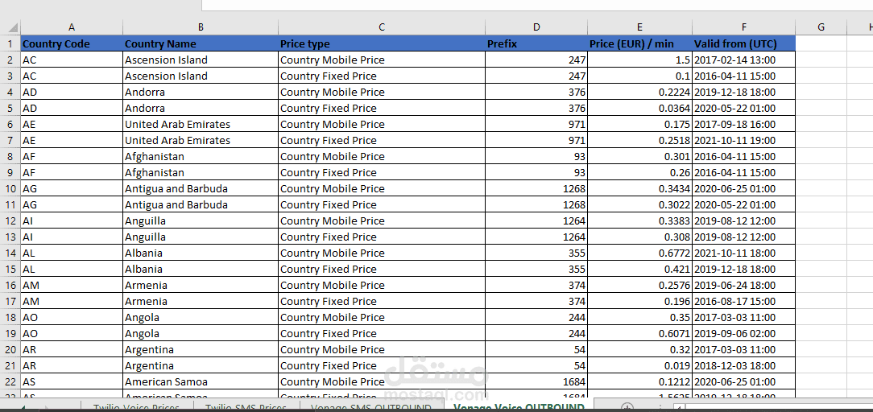This screenshot has height=412, width=873.
Task: Click prefix 971 in row 6
Action: tap(536, 124)
